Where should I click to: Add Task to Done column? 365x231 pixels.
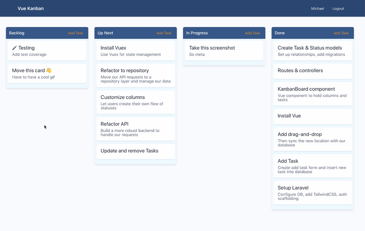(x=341, y=33)
